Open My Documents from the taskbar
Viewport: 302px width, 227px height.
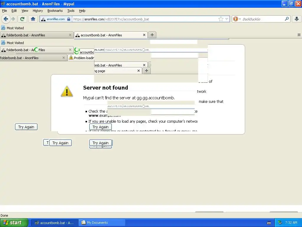(102, 223)
